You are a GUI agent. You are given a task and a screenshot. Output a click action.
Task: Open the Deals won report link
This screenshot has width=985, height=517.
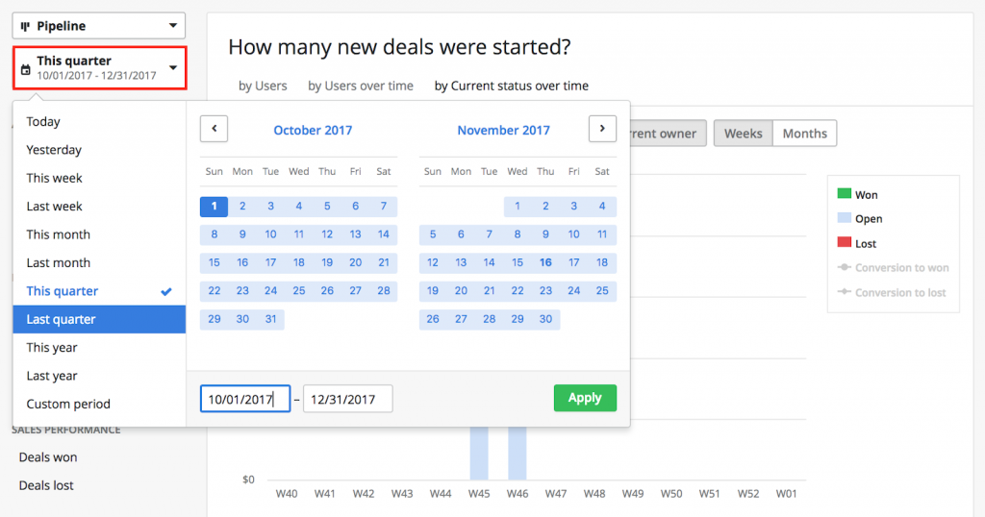(48, 457)
